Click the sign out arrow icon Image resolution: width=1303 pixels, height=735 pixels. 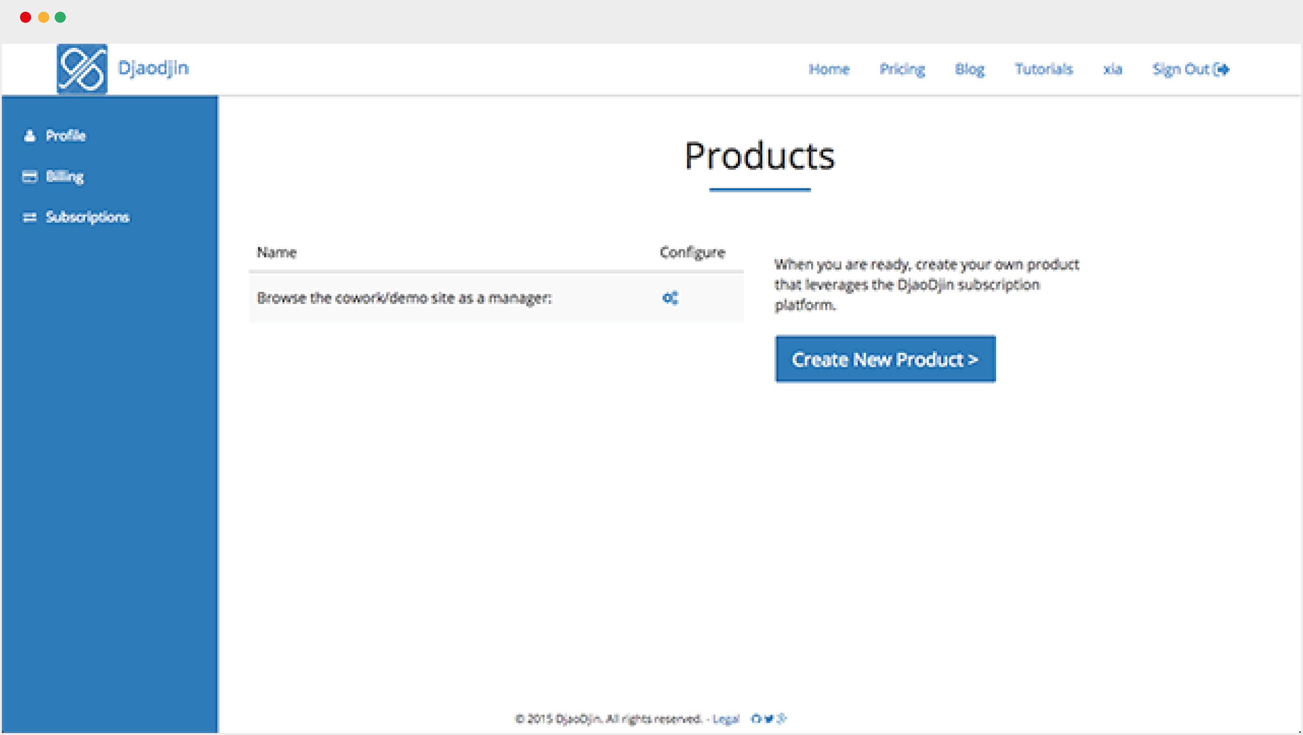coord(1222,69)
